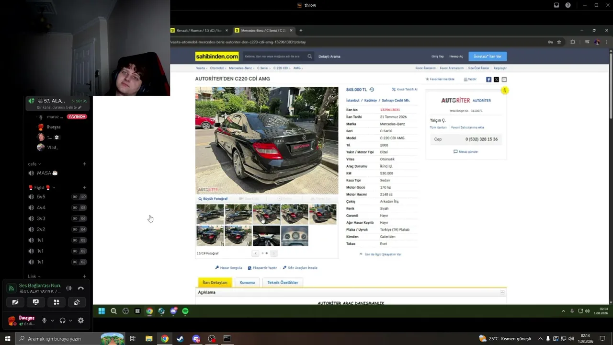
Task: Share the listing by email icon
Action: tap(504, 80)
